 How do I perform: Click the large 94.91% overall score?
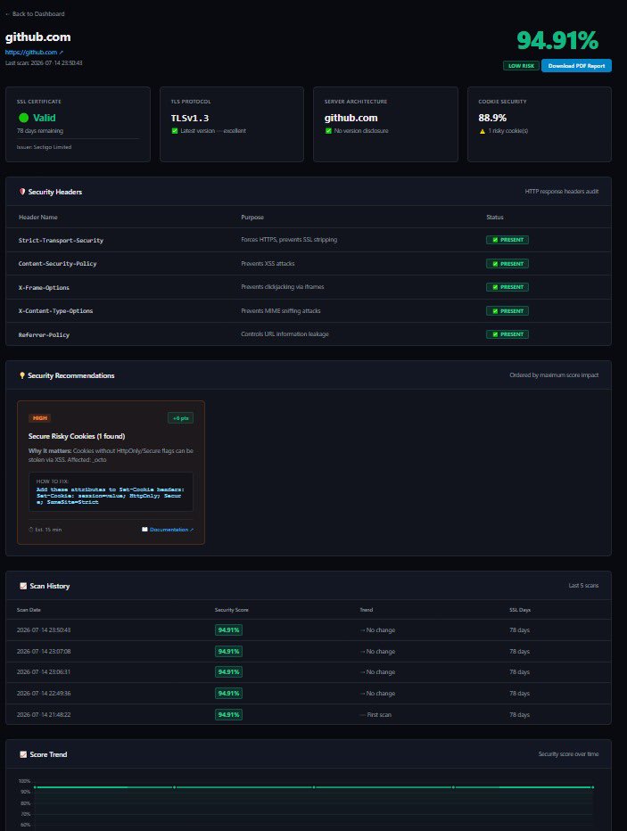[557, 40]
